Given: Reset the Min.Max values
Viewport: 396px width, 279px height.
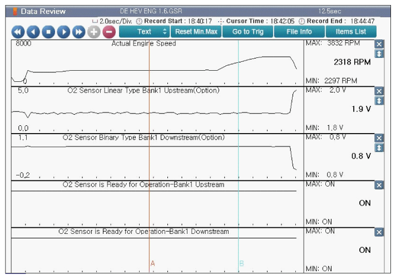Looking at the screenshot, I should [x=196, y=32].
